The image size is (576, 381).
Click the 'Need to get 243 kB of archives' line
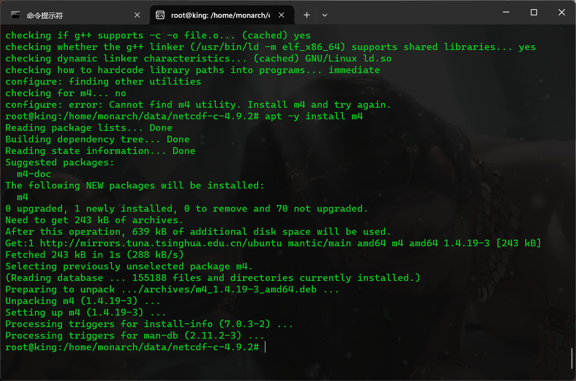click(x=94, y=220)
